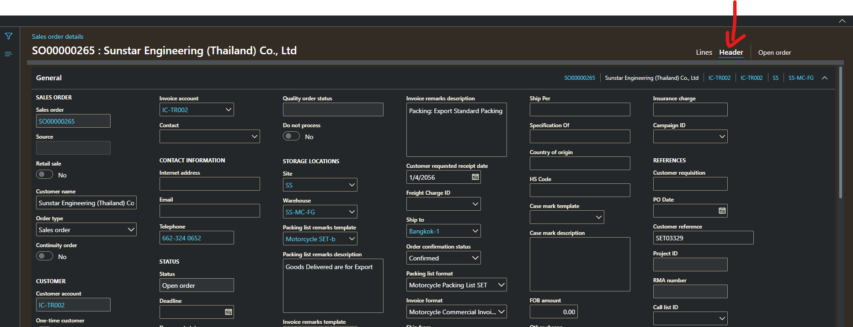Toggle the Do not process switch

tap(292, 136)
